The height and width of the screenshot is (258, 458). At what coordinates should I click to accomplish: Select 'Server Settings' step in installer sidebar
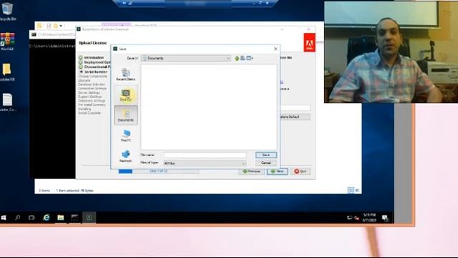coord(89,92)
